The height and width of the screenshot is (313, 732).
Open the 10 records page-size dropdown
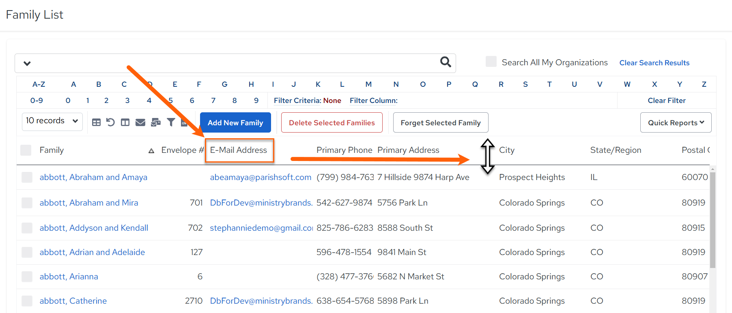[x=52, y=121]
